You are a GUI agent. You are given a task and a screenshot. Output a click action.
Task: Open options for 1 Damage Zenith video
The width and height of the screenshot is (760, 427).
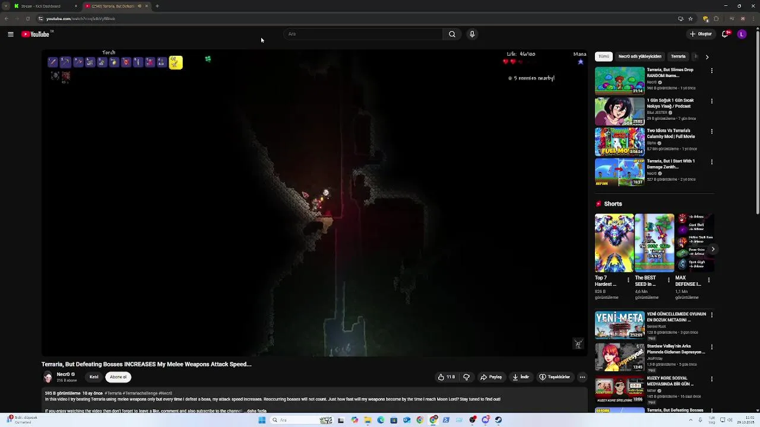pos(711,162)
